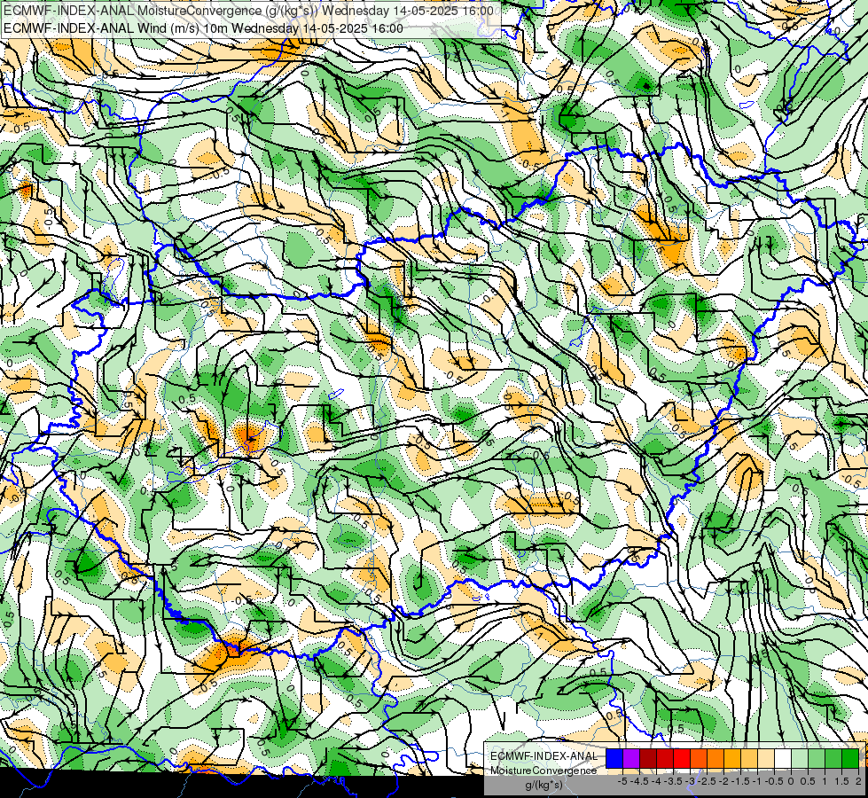Viewport: 868px width, 798px height.
Task: Click the purple legend swatch between -5 and -4.5
Action: (x=631, y=758)
